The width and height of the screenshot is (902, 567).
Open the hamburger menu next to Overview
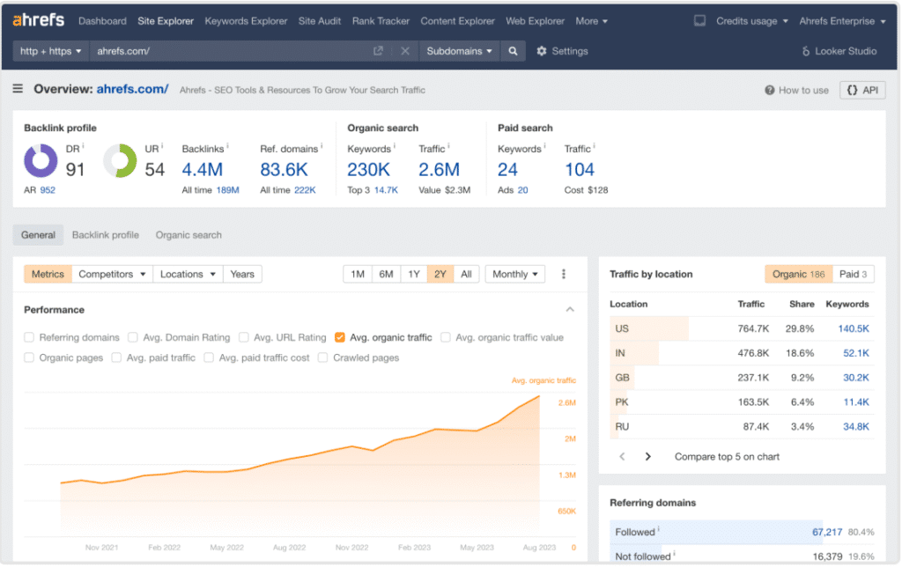(x=18, y=89)
